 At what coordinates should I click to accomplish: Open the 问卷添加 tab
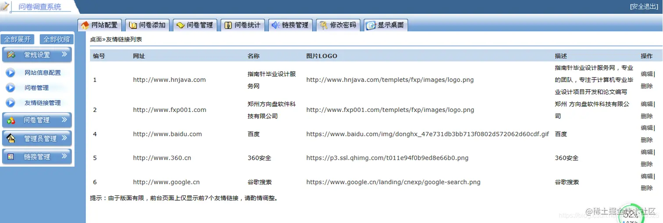[x=146, y=25]
